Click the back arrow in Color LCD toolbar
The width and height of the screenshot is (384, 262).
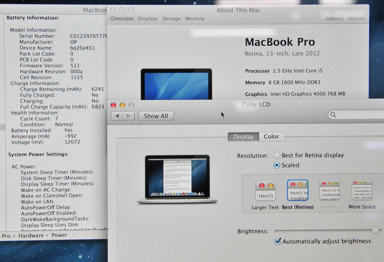pos(117,116)
